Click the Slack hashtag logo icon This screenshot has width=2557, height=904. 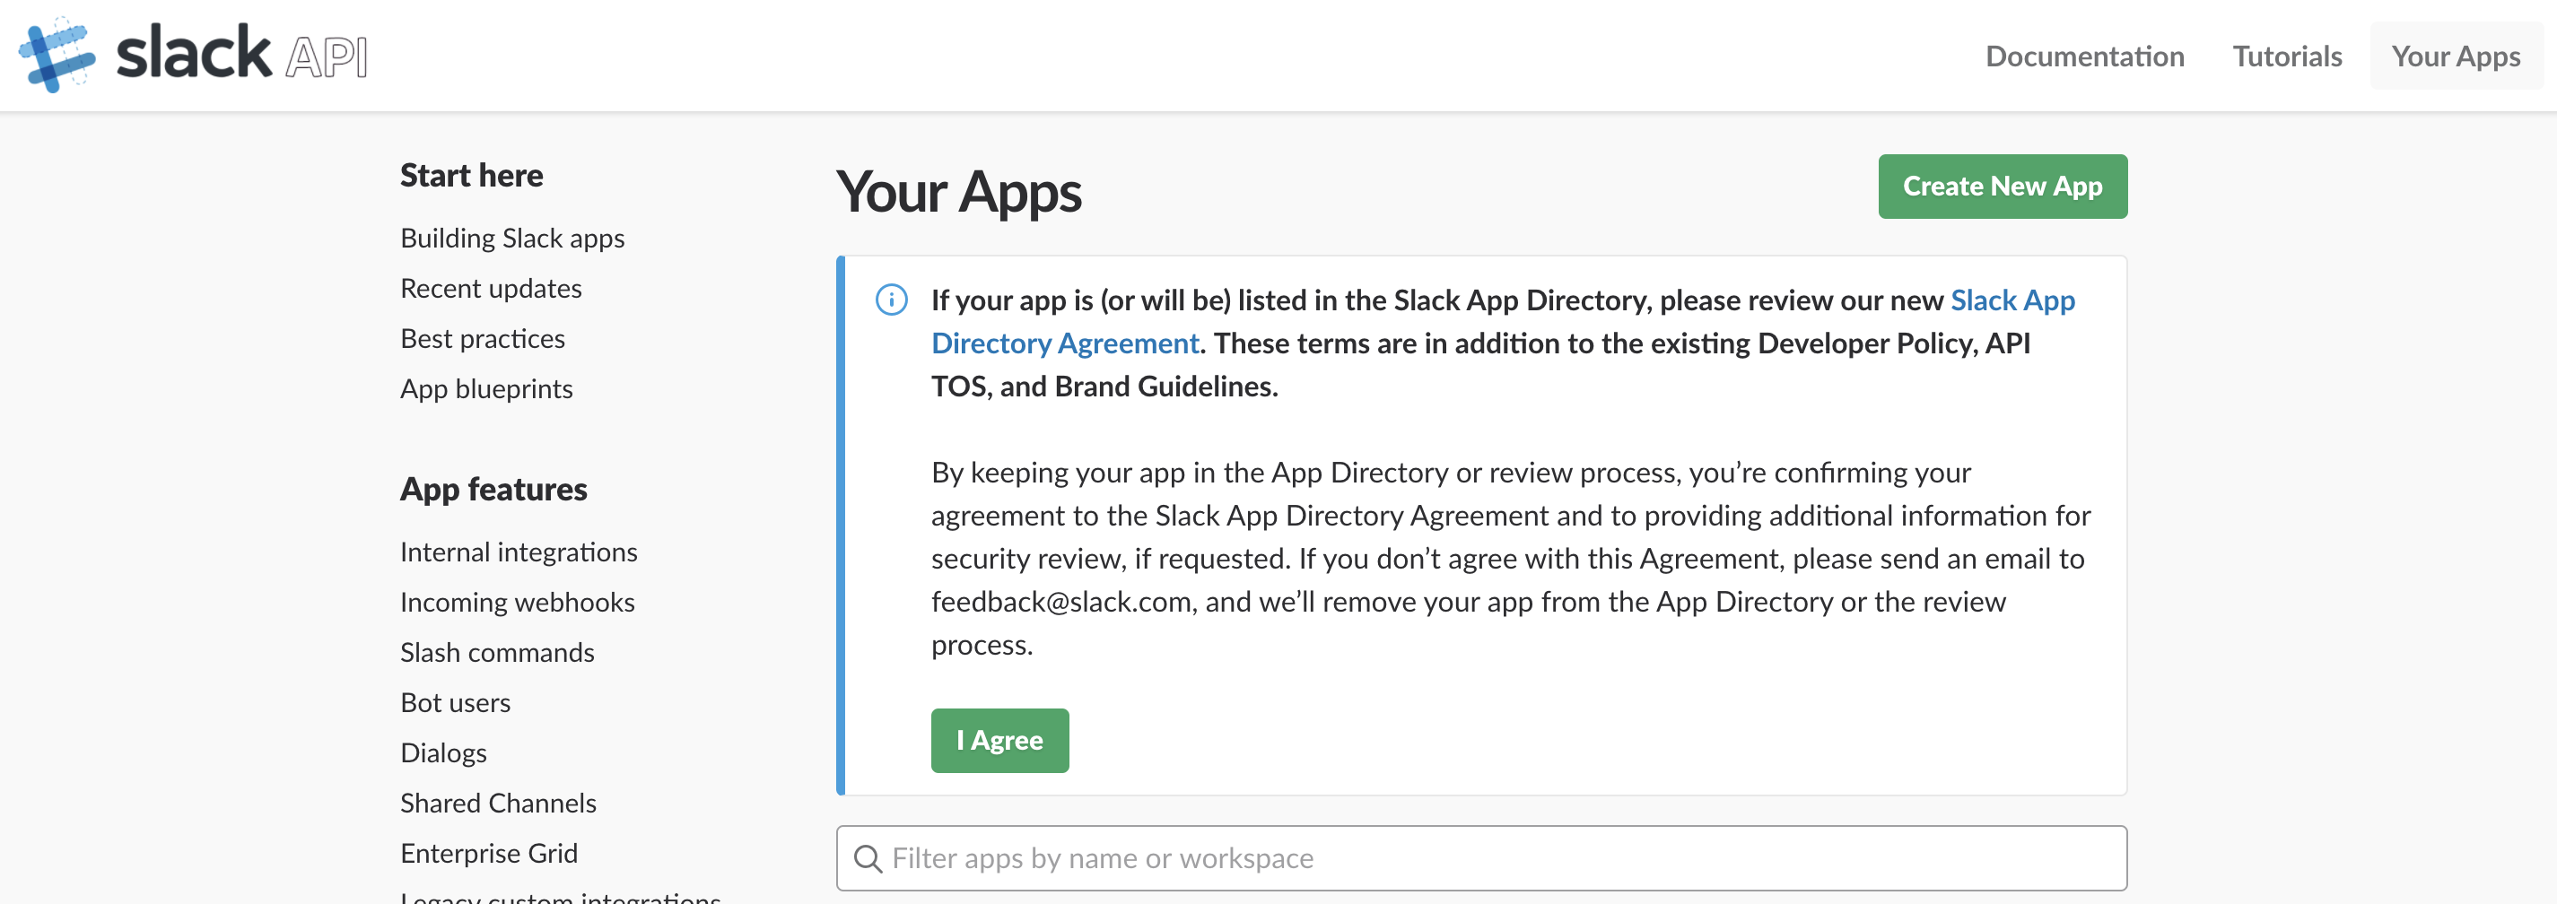[57, 55]
